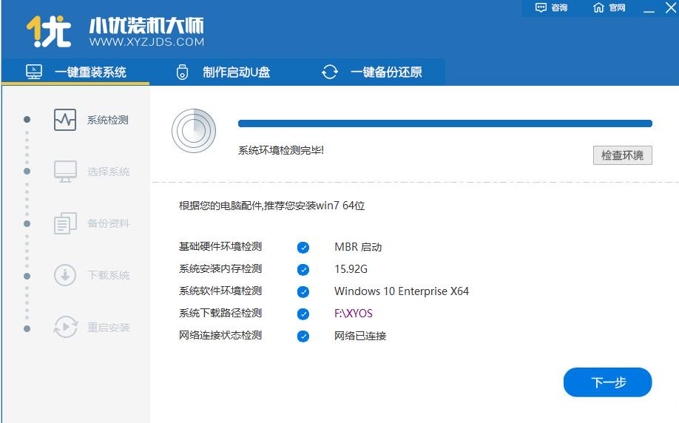This screenshot has width=679, height=423.
Task: Click the MBR 启动 value
Action: 358,247
